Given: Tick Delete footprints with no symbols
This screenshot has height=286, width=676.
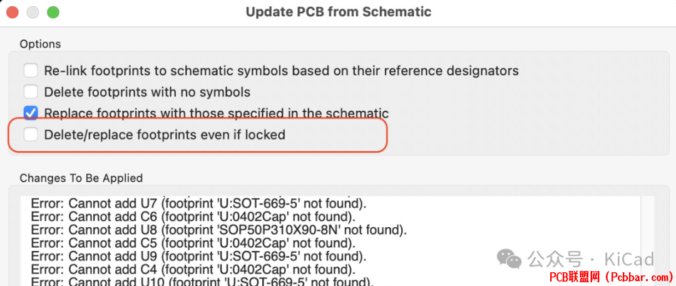Looking at the screenshot, I should (x=31, y=92).
